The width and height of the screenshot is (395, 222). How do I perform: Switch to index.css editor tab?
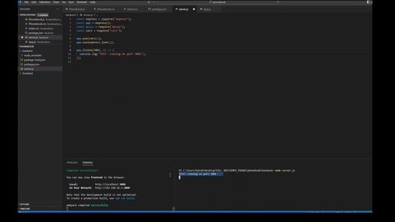point(132,9)
